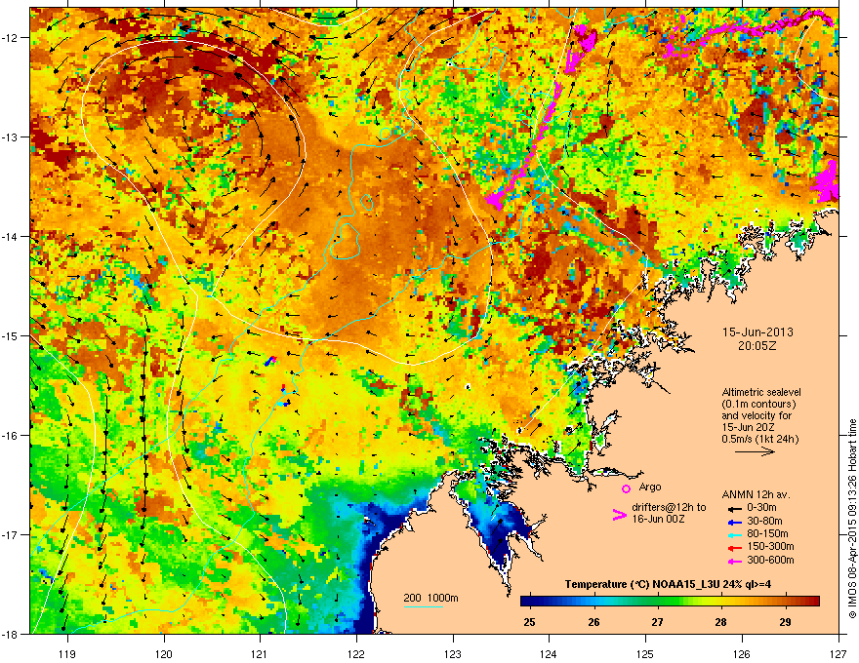
Task: Click the cyan 200 1000m bathymetry line sample
Action: point(424,606)
